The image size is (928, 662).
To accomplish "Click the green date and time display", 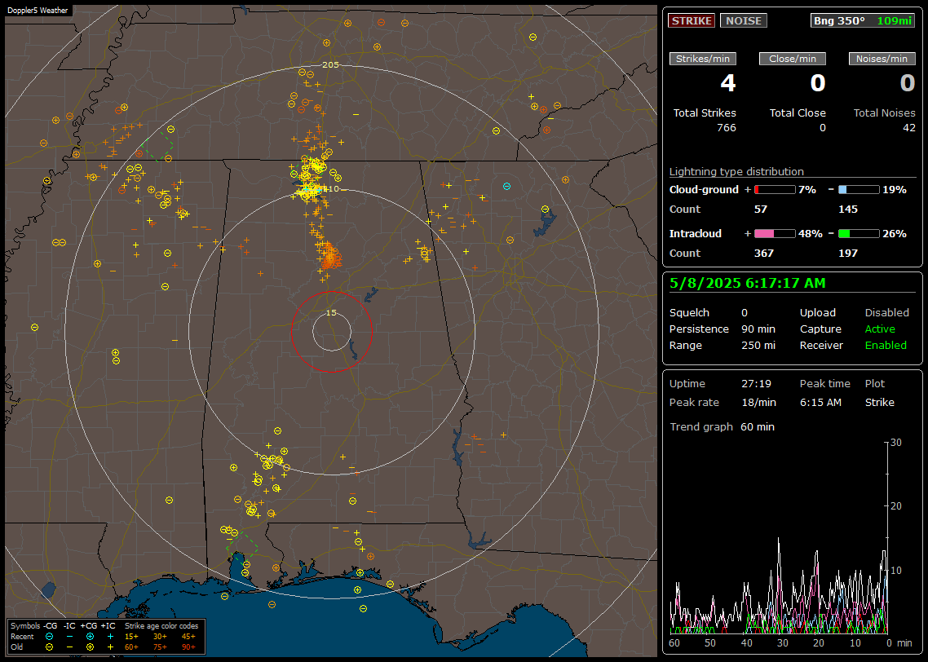I will tap(747, 284).
